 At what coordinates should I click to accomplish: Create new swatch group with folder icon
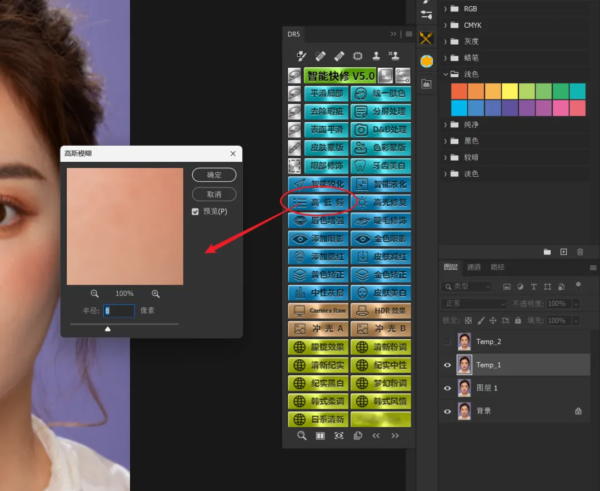[x=547, y=252]
